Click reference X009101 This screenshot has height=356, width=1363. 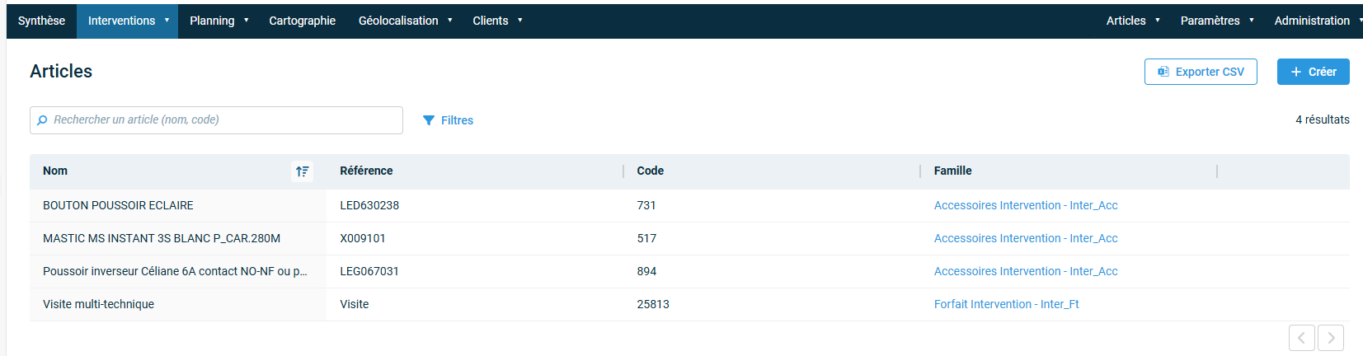pyautogui.click(x=363, y=238)
